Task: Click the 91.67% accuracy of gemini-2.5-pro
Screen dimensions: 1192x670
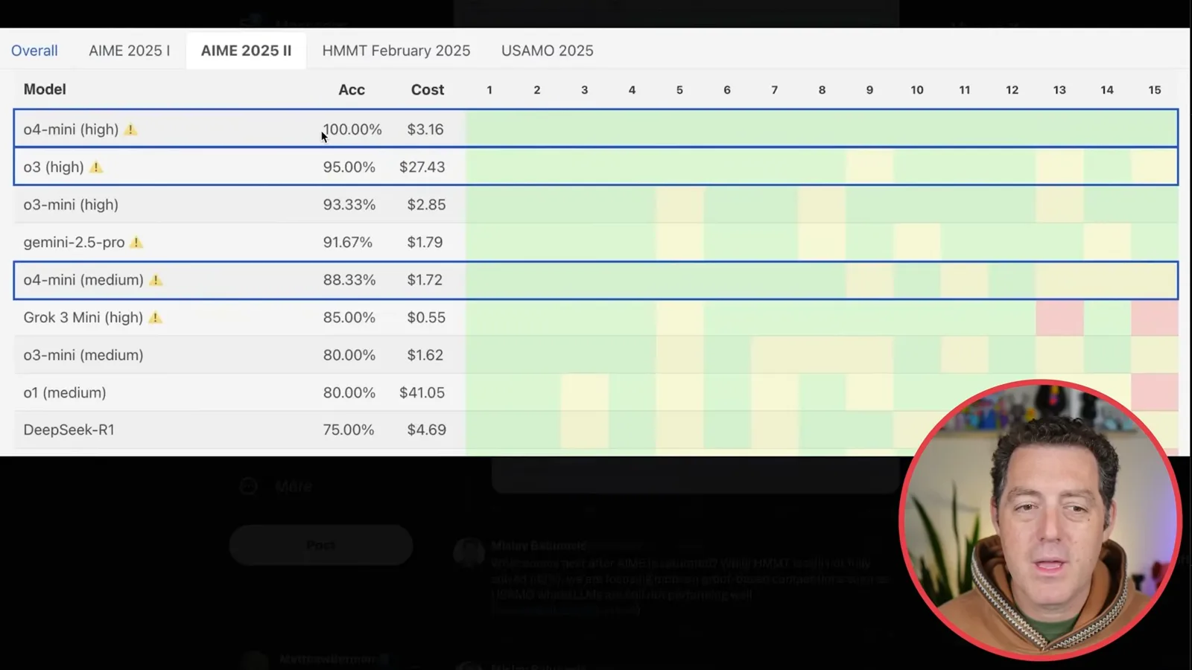Action: pyautogui.click(x=348, y=242)
